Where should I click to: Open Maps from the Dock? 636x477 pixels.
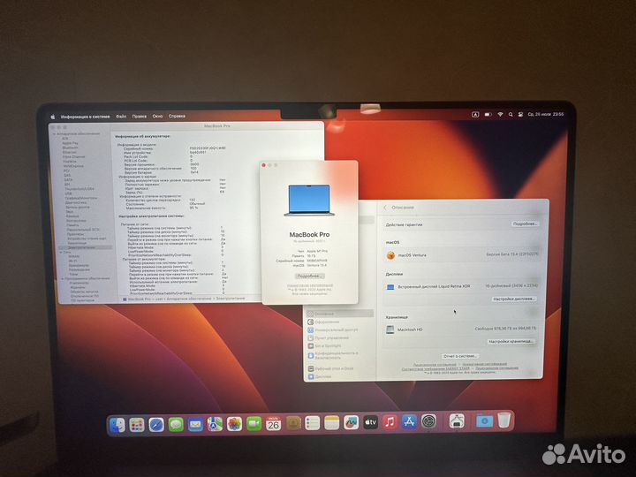click(x=215, y=424)
